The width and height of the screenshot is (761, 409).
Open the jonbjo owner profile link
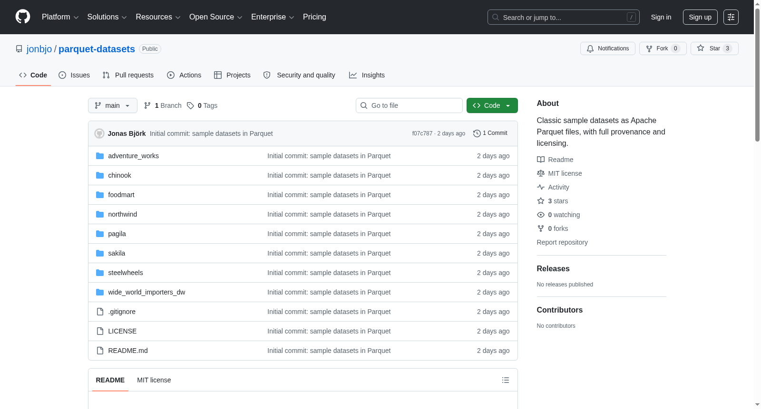coord(39,49)
